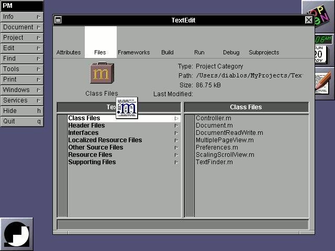Screen dimensions: 335x251
Task: Click the calendar date dock icon
Action: coord(320,54)
